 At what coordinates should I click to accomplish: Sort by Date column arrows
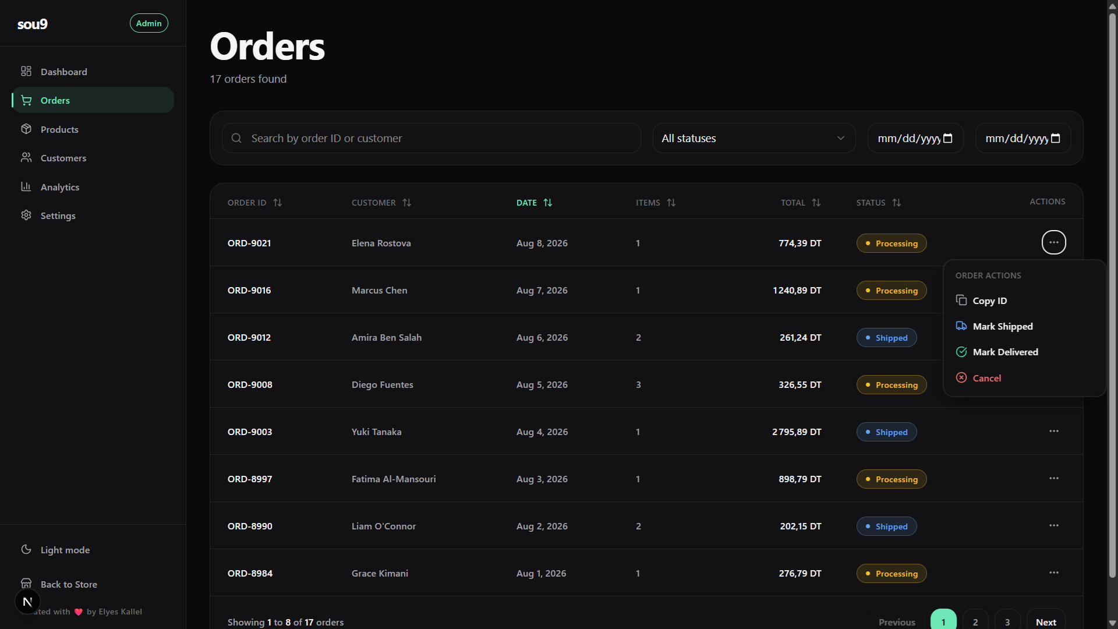tap(548, 203)
